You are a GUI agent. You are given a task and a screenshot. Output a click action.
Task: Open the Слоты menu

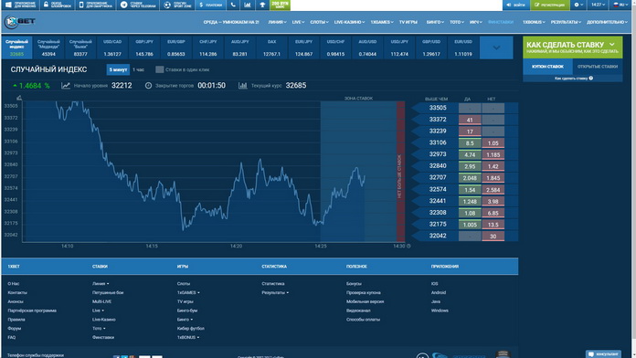click(x=319, y=22)
